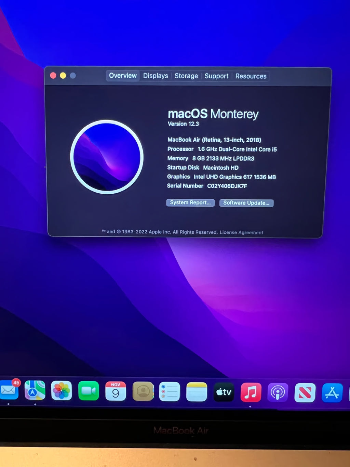
Task: Open the Apple TV app
Action: (224, 392)
